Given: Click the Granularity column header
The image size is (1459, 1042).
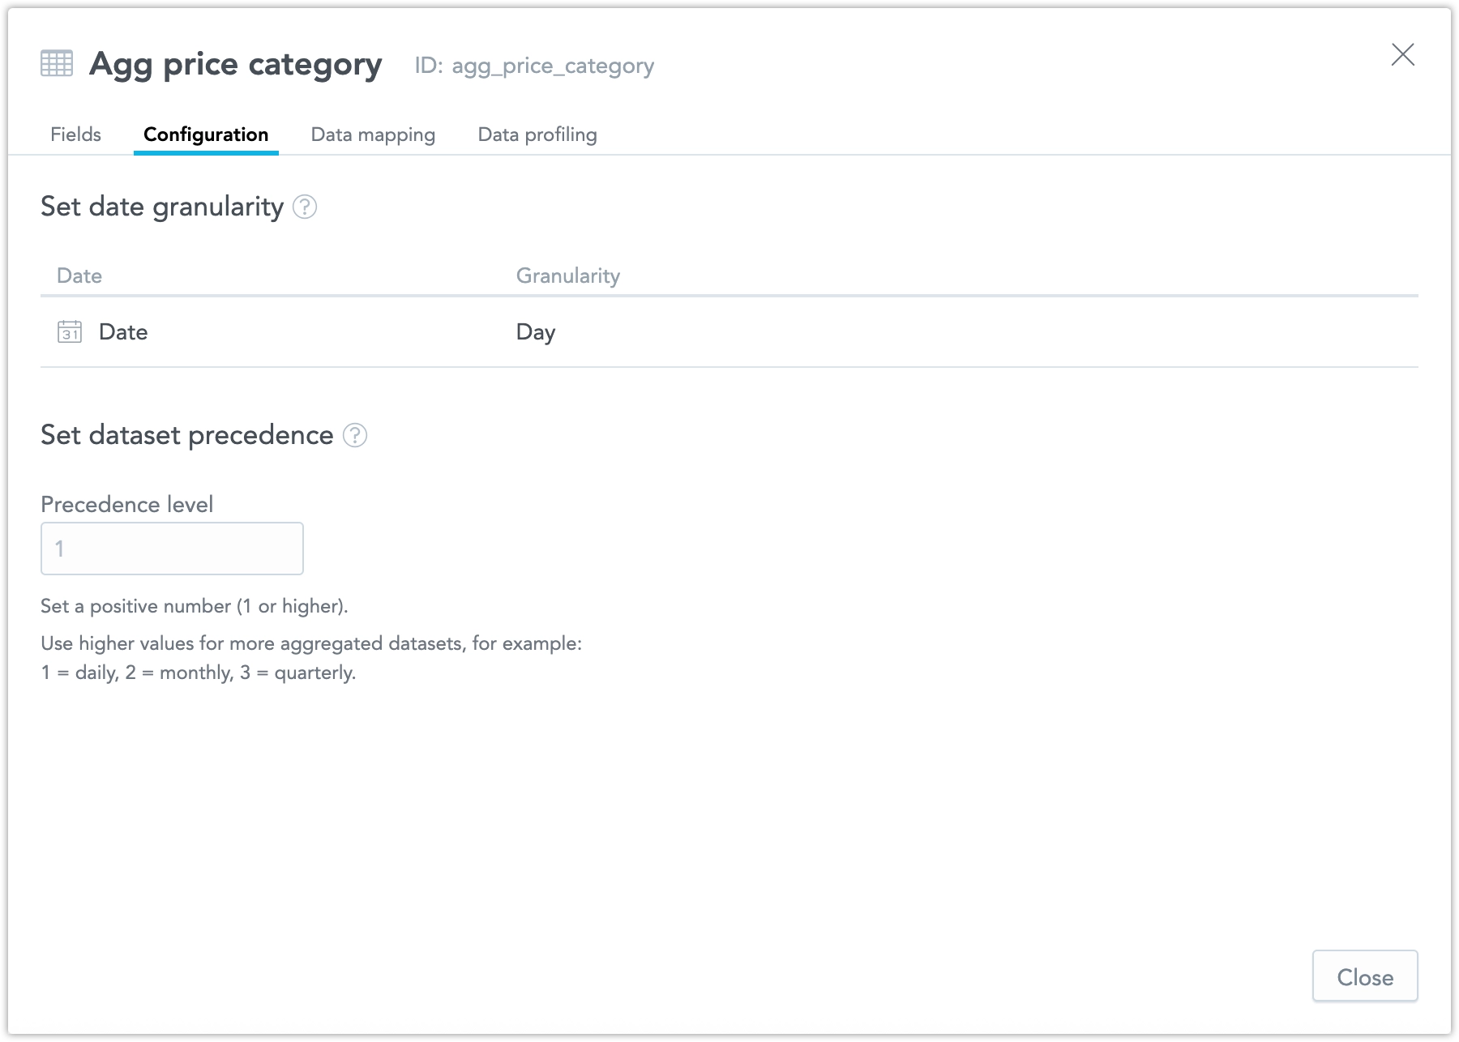Looking at the screenshot, I should pyautogui.click(x=567, y=276).
